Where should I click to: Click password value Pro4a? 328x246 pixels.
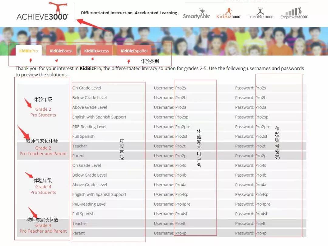pos(261,185)
